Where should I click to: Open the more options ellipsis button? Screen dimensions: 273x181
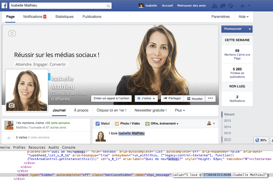pos(210,98)
